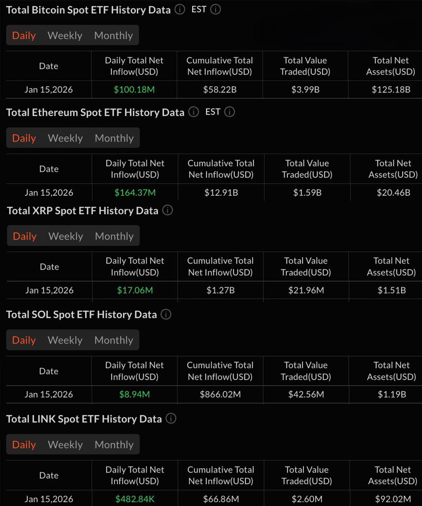This screenshot has width=422, height=506.
Task: Select Daily tab for Ethereum ETF data
Action: click(24, 138)
